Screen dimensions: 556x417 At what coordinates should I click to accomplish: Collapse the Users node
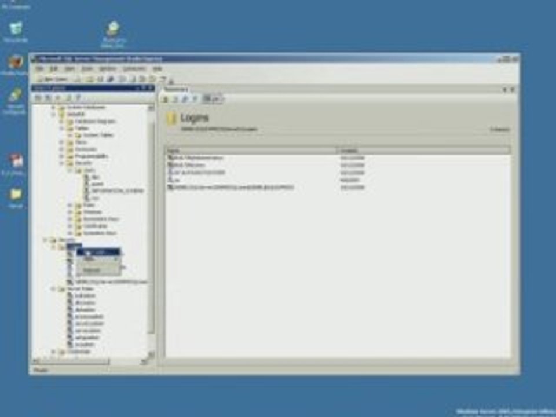pyautogui.click(x=70, y=170)
